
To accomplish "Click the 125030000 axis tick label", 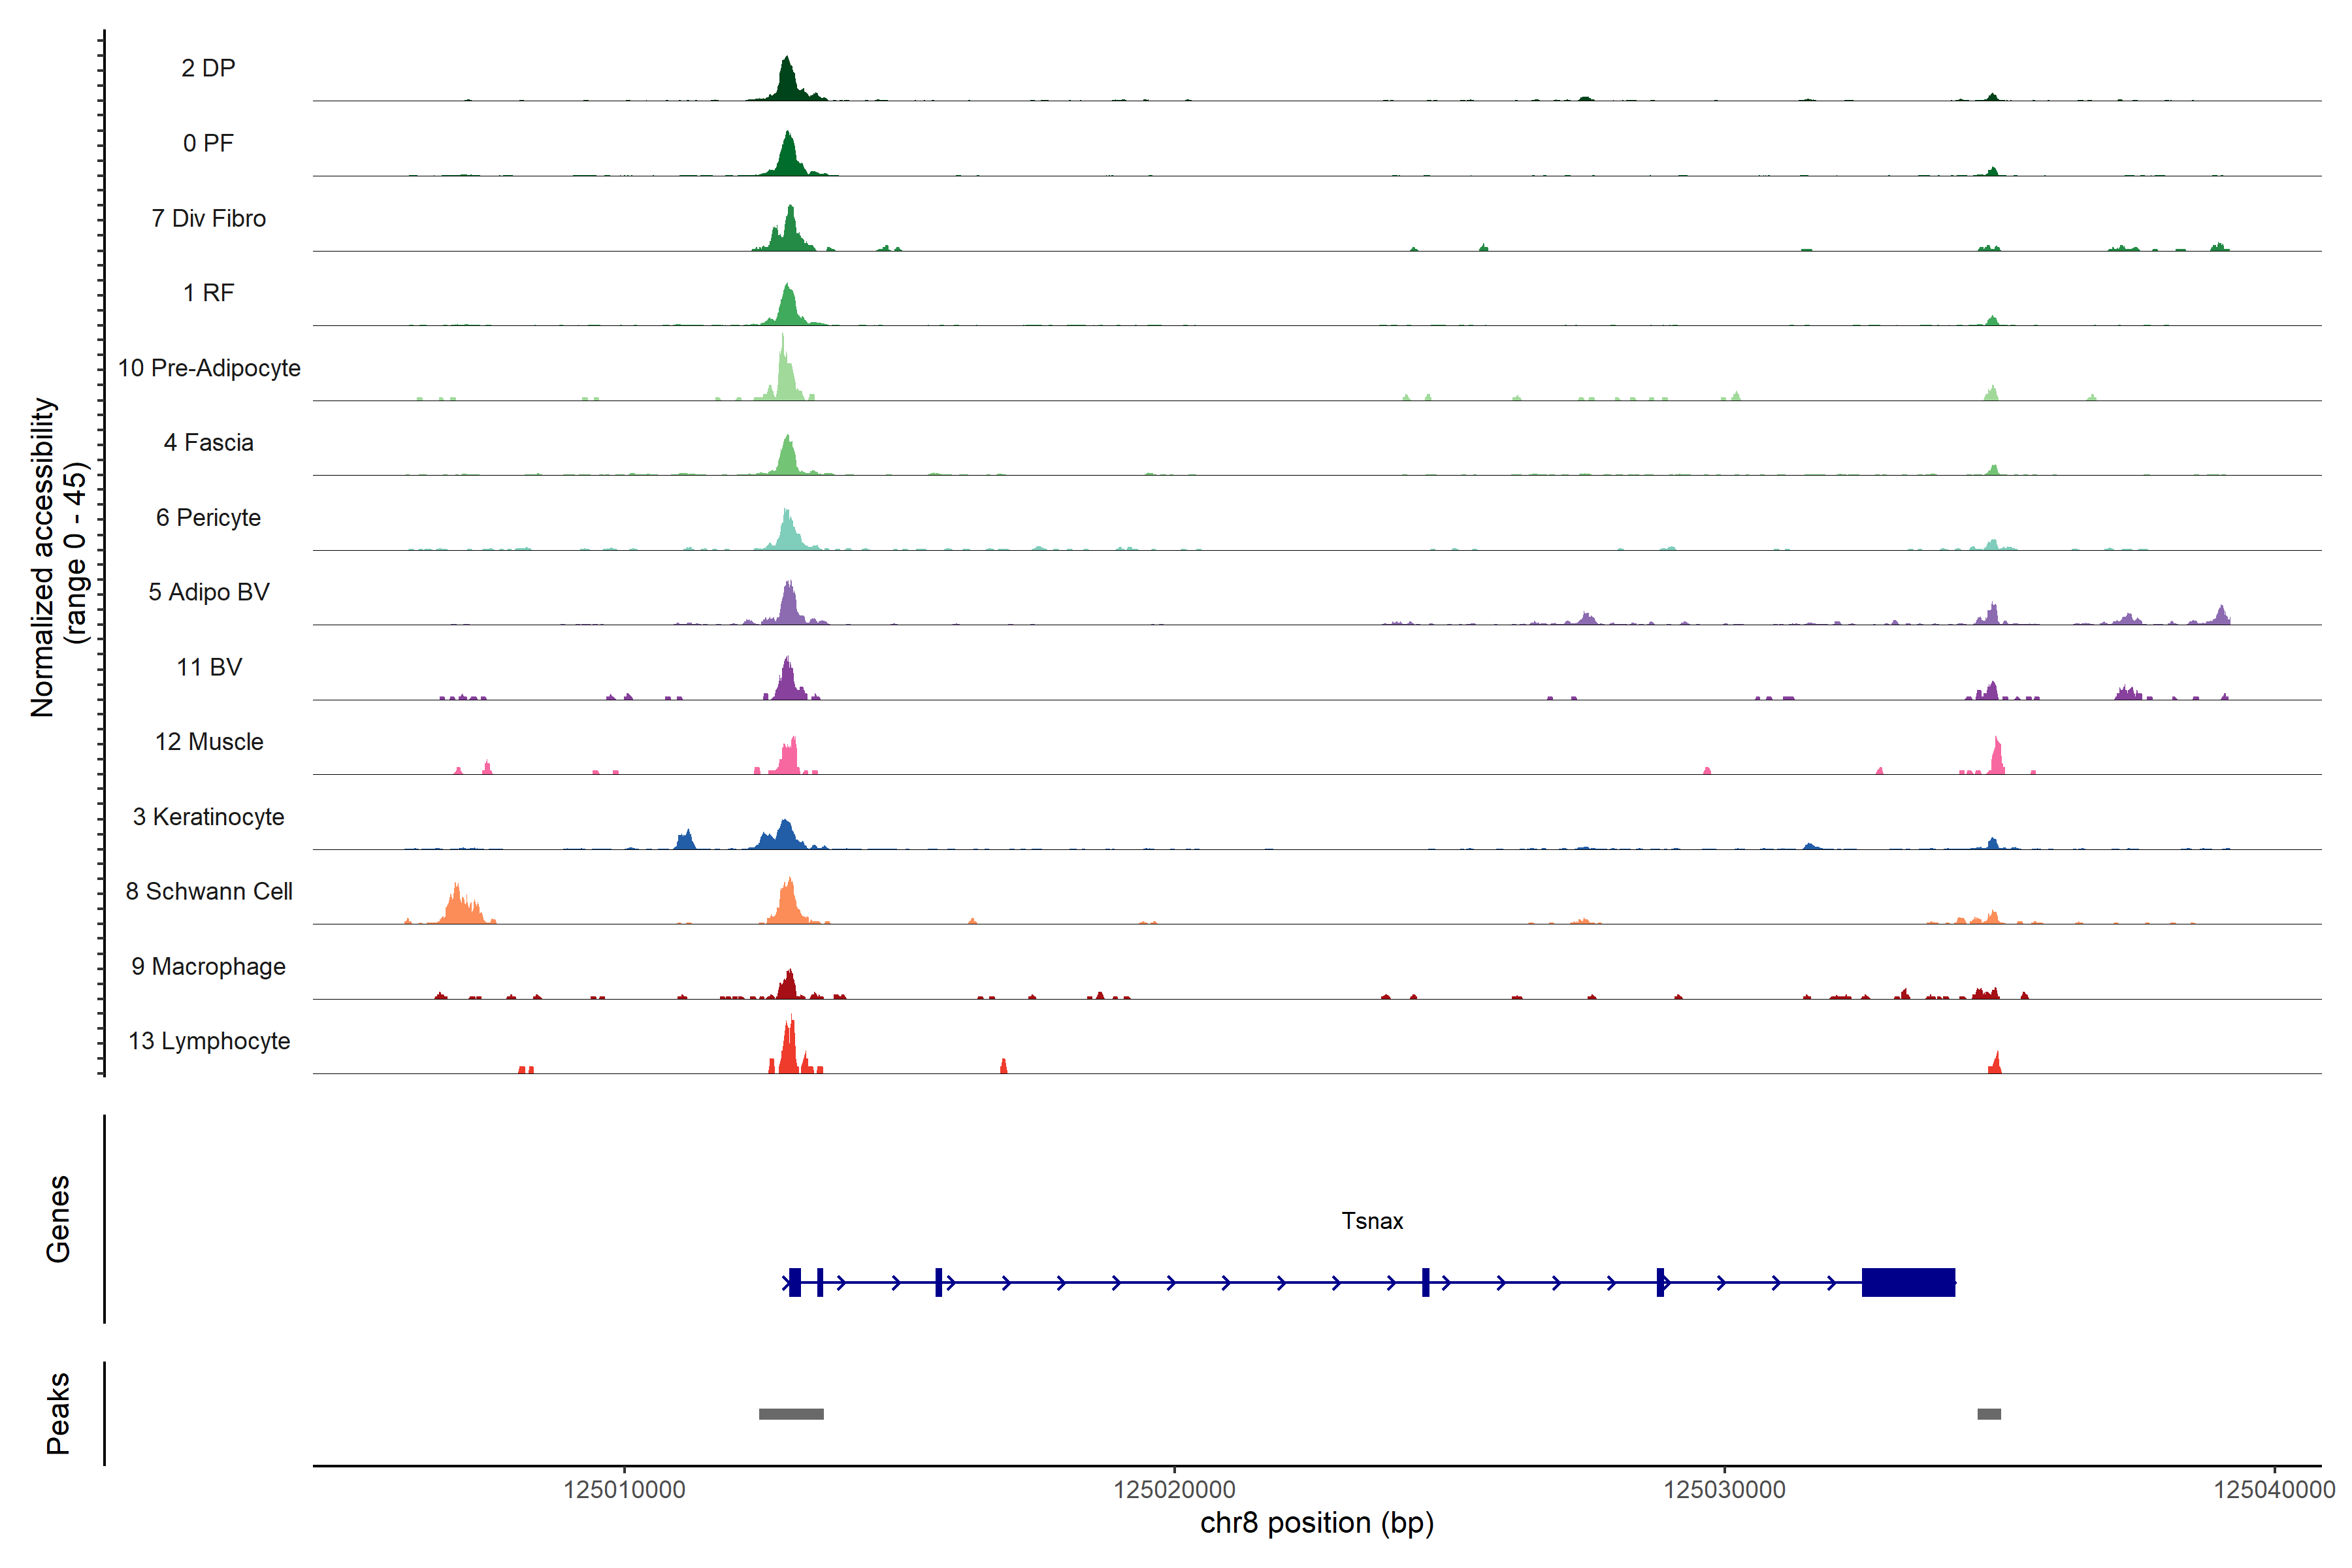I will [x=1724, y=1489].
